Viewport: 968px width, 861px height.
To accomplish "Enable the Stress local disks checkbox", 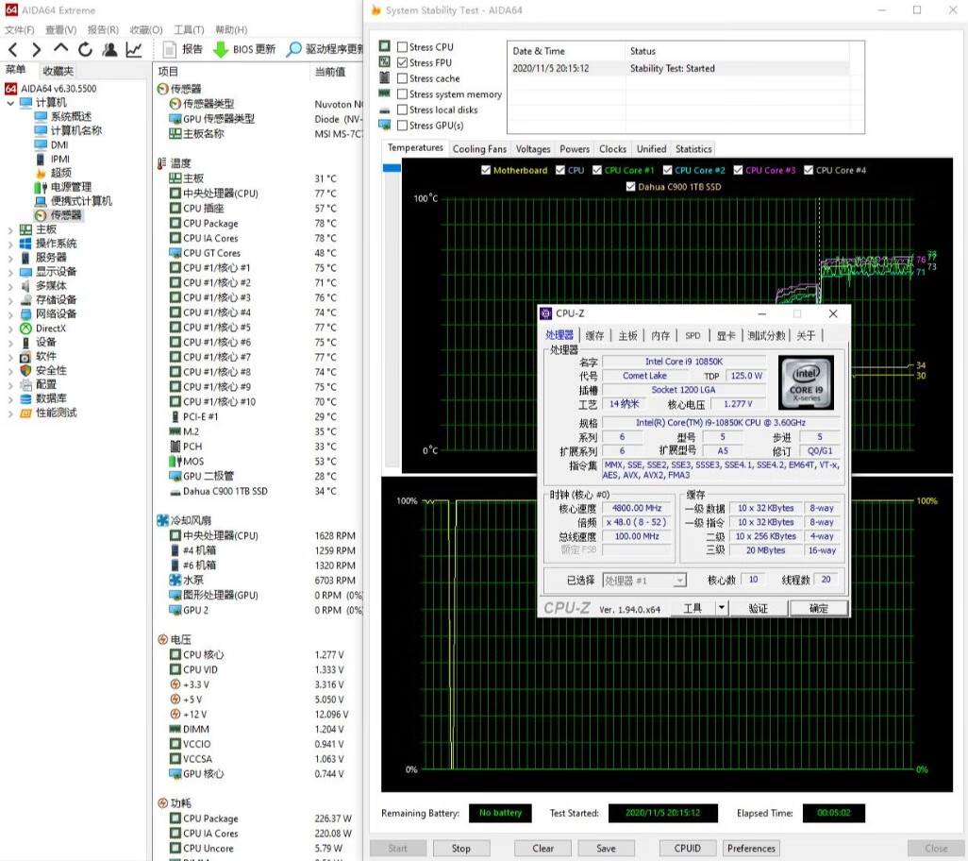I will 403,110.
